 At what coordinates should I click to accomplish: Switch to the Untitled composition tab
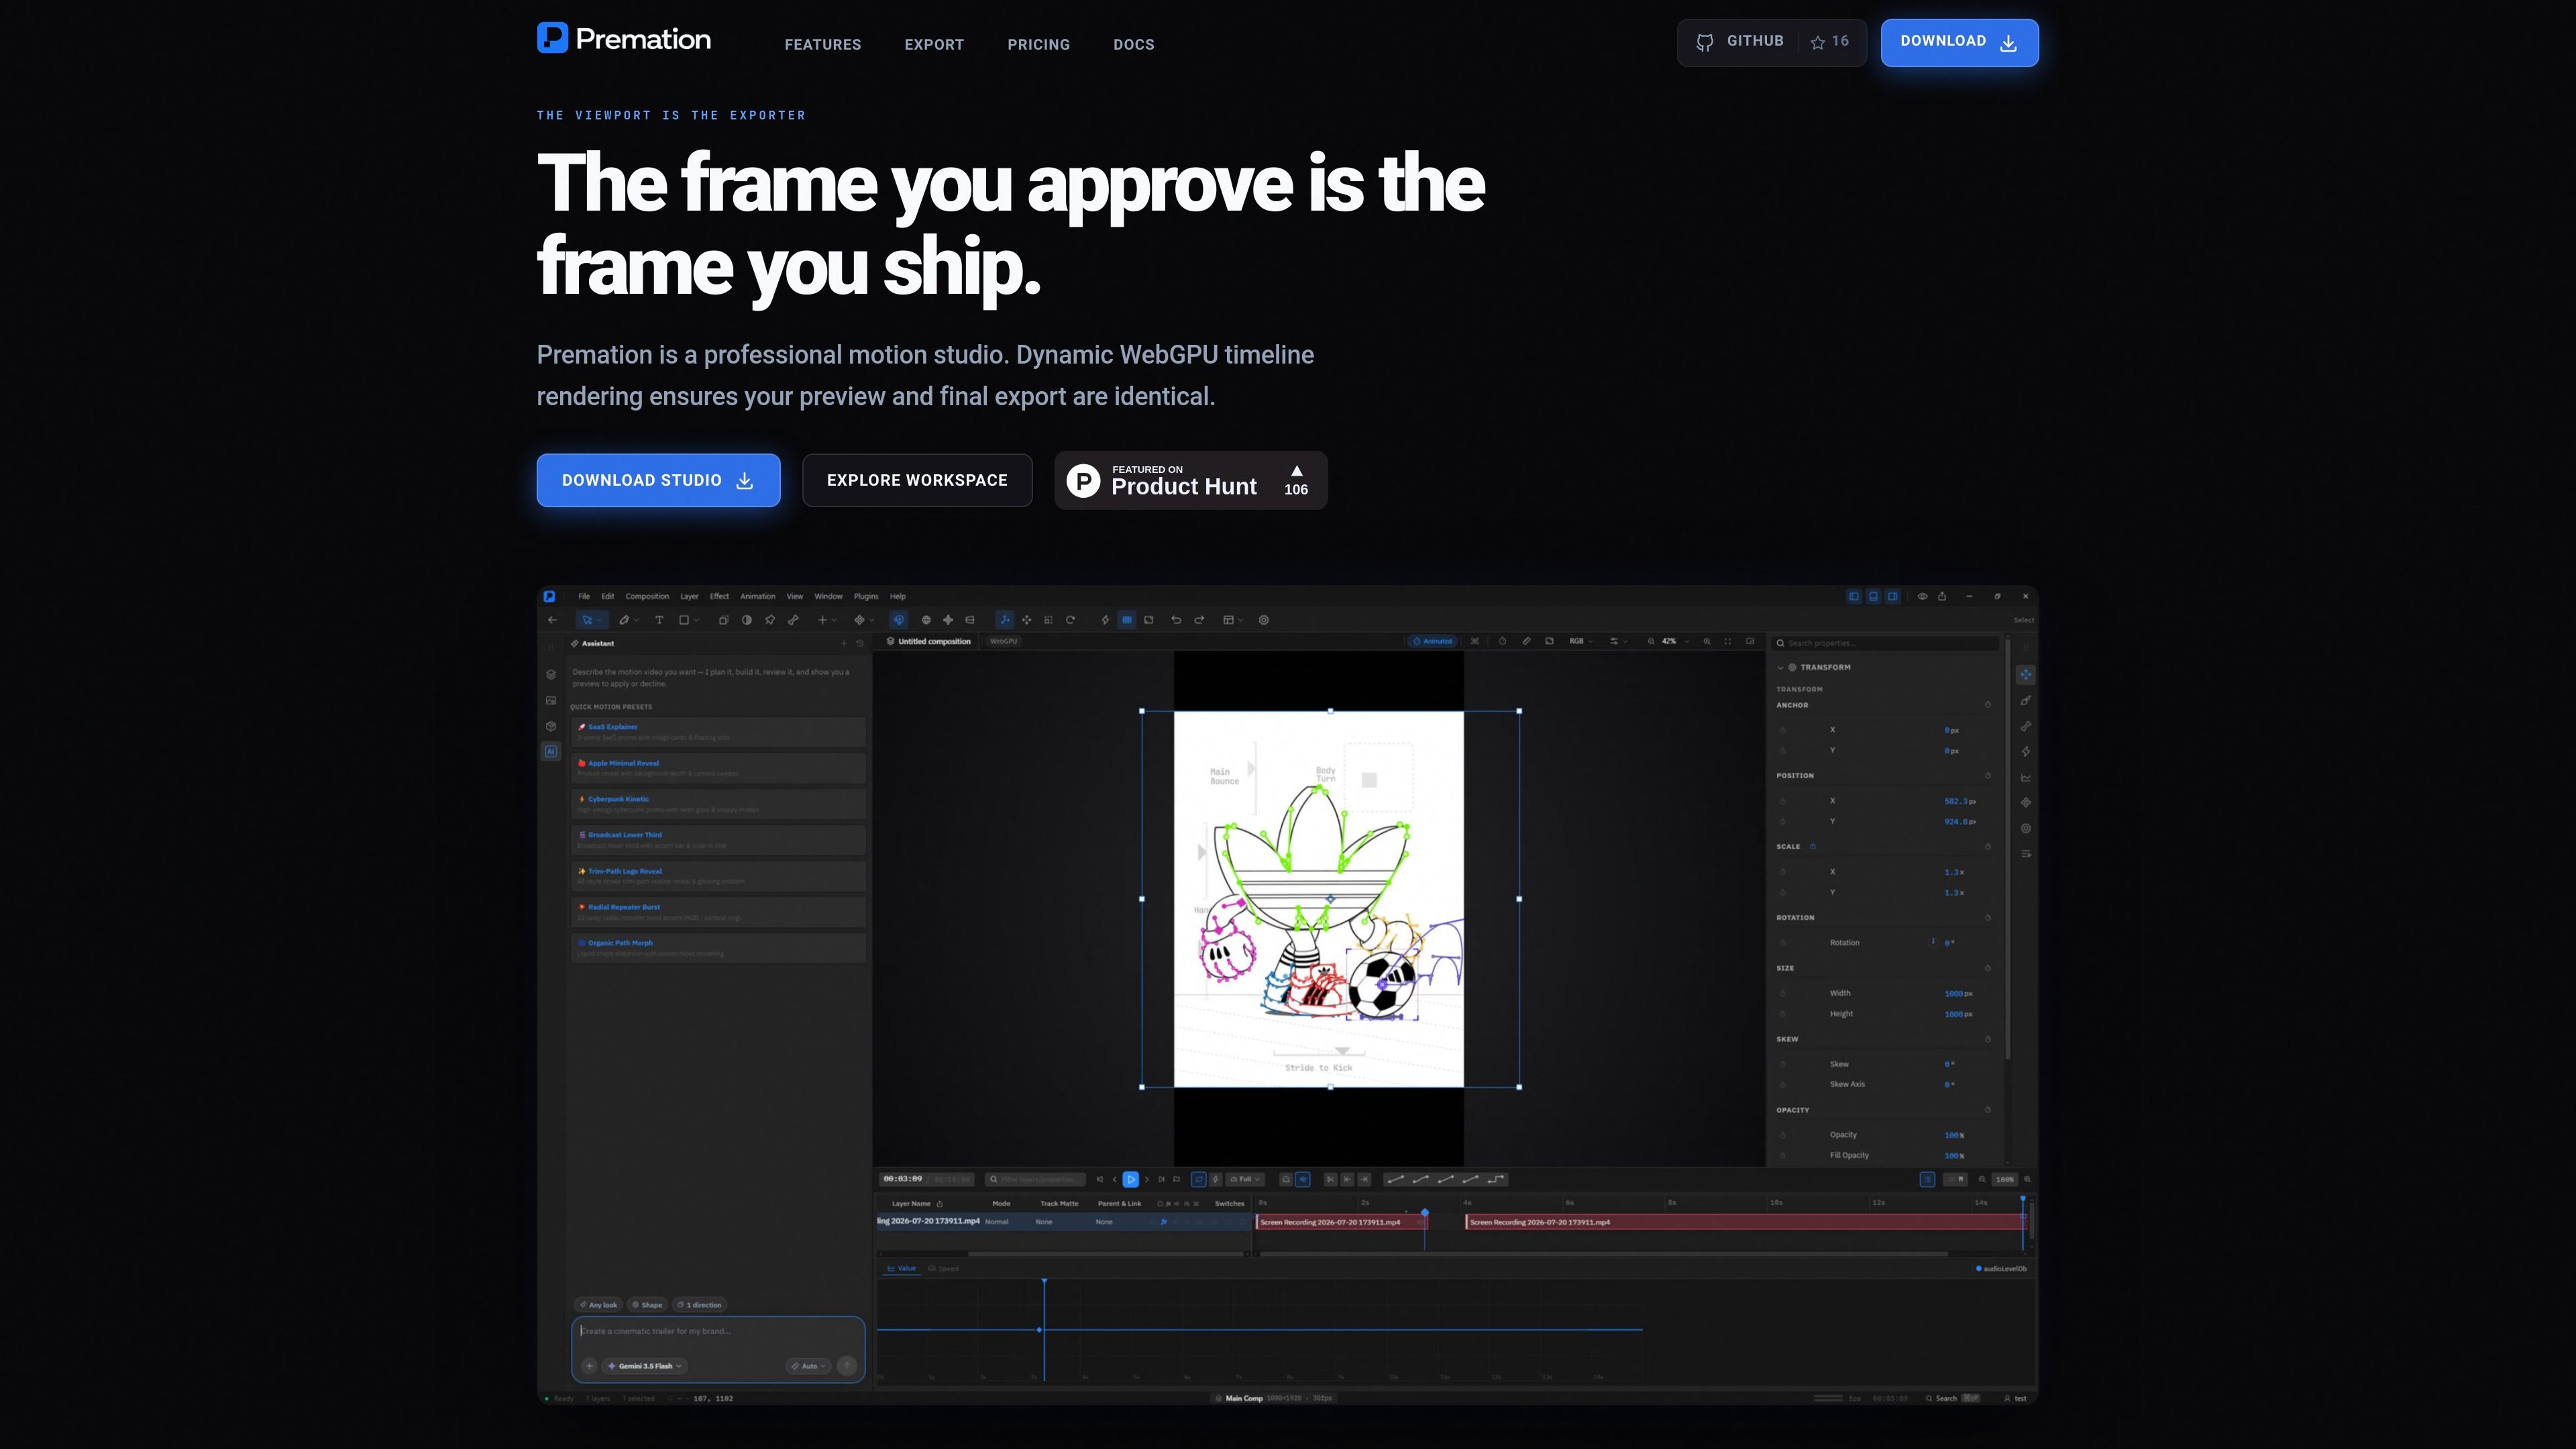(929, 641)
